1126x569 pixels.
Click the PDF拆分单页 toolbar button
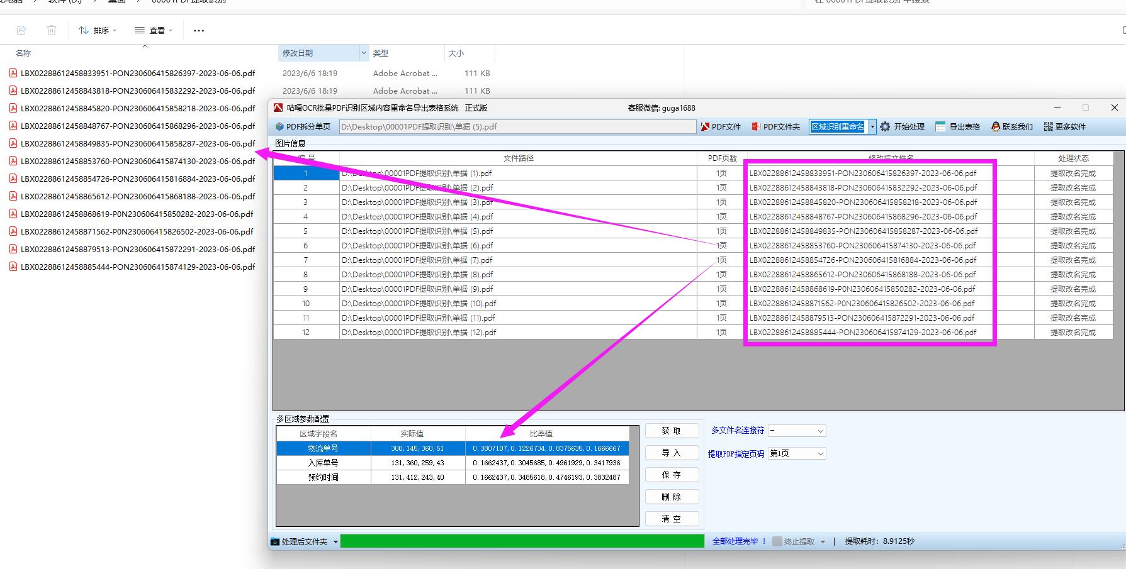point(302,126)
